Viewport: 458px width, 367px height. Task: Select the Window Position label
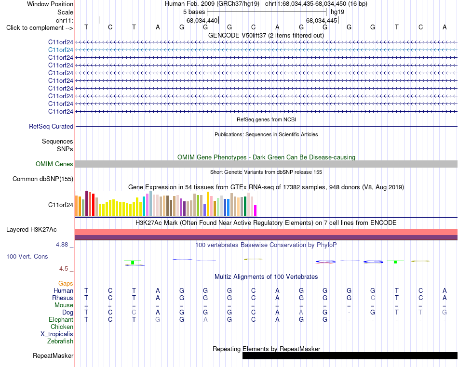click(50, 4)
